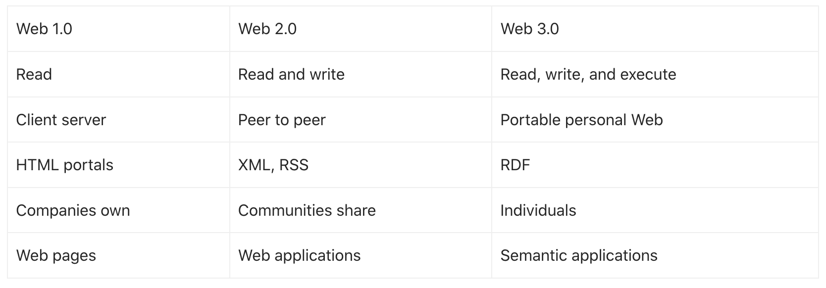The image size is (826, 288).
Task: Click the 'Read and write' cell
Action: 291,74
